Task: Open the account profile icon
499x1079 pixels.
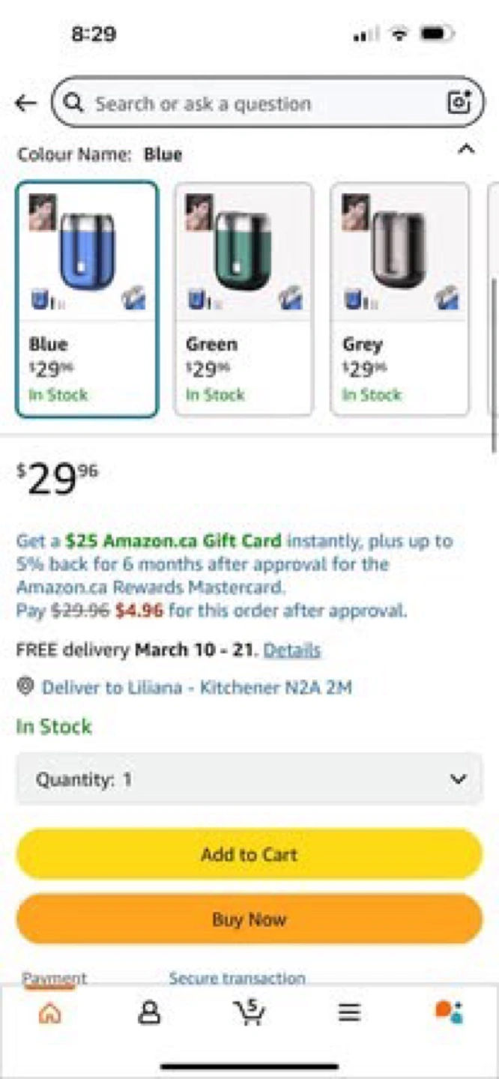Action: click(x=149, y=1013)
